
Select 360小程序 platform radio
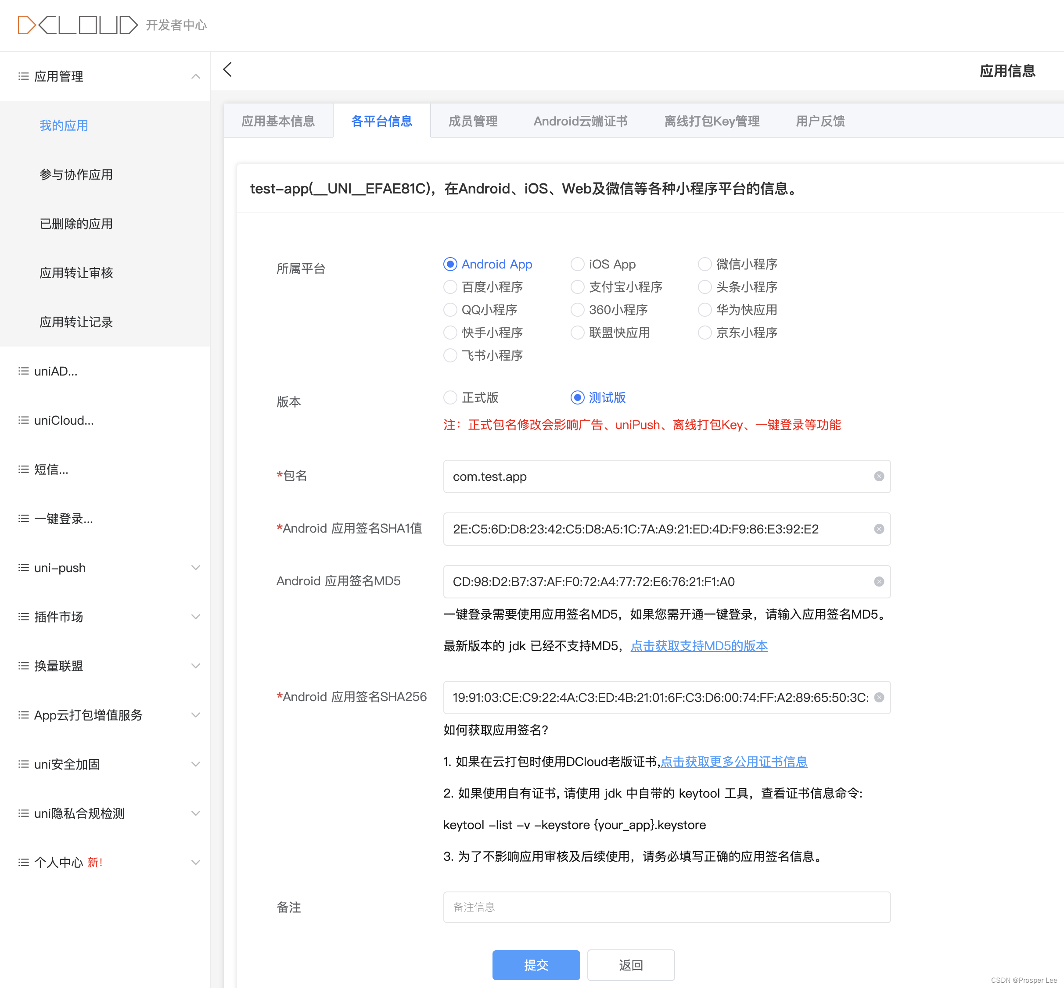coord(577,310)
